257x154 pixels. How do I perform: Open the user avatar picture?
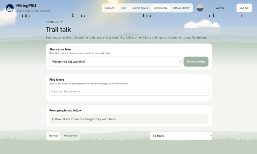200,8
